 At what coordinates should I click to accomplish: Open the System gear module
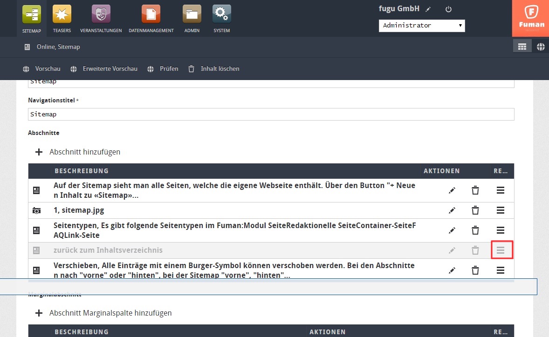click(x=221, y=14)
